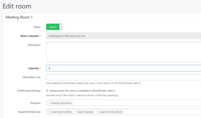
Task: Click the RoomFinder add-in help text under Information link
Action: (x=93, y=83)
